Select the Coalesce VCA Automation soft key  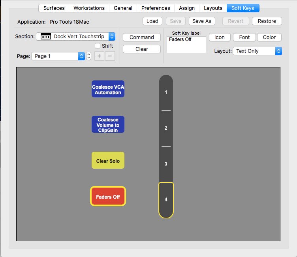click(x=108, y=89)
